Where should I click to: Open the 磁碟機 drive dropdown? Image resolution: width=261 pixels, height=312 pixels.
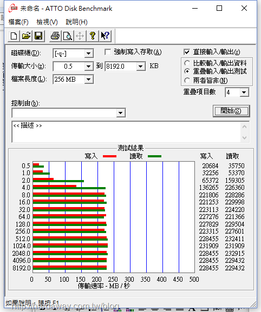click(88, 54)
